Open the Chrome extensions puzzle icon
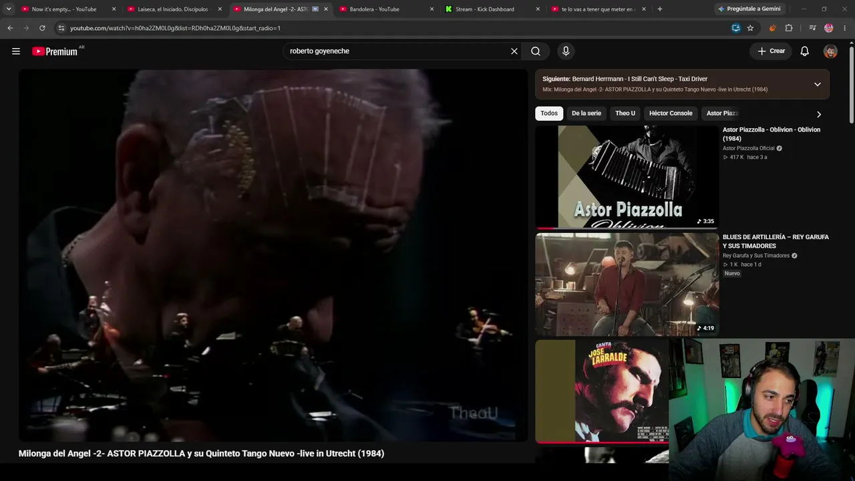 pyautogui.click(x=789, y=28)
